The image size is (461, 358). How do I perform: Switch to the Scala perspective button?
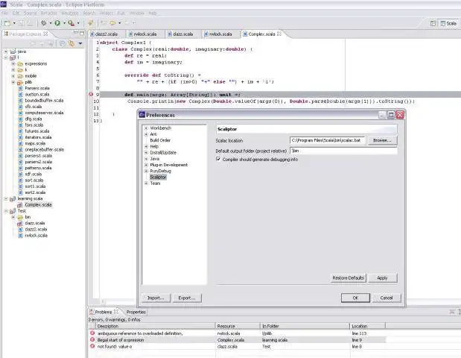(x=448, y=24)
